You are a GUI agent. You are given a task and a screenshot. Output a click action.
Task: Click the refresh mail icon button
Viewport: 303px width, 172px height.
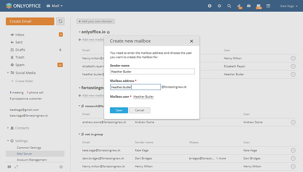[61, 21]
